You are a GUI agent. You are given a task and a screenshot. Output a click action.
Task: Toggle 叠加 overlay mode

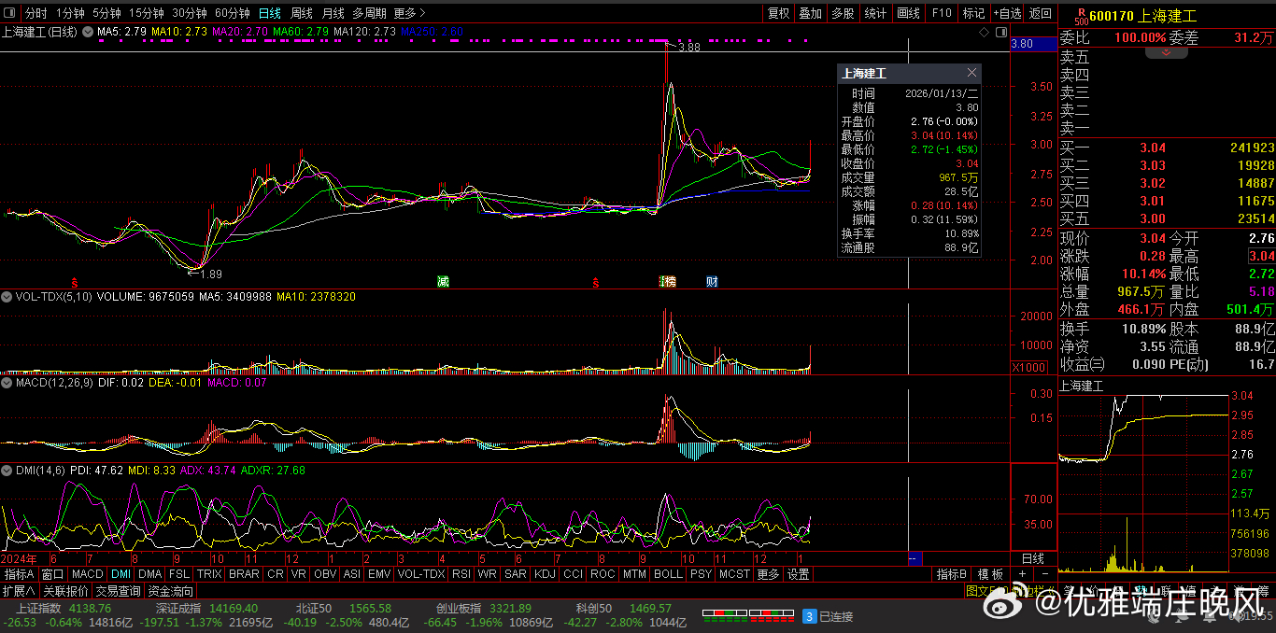coord(810,13)
